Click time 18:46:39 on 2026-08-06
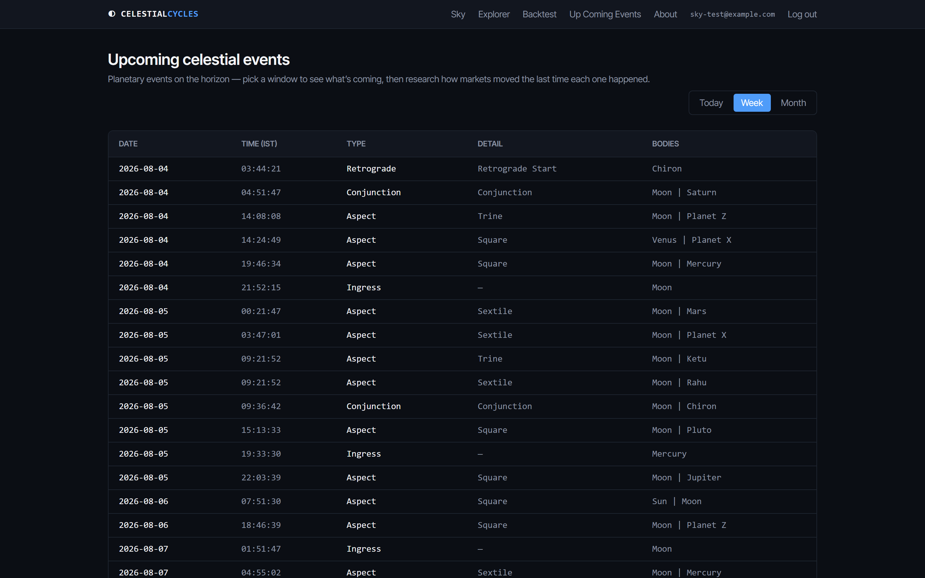 point(261,525)
